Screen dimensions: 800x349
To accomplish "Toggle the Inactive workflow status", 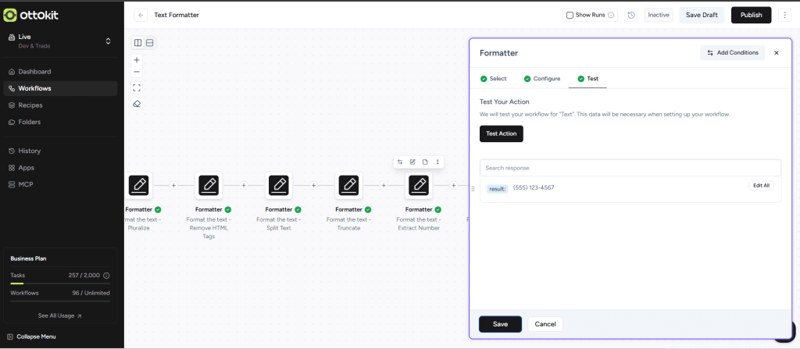I will coord(658,15).
